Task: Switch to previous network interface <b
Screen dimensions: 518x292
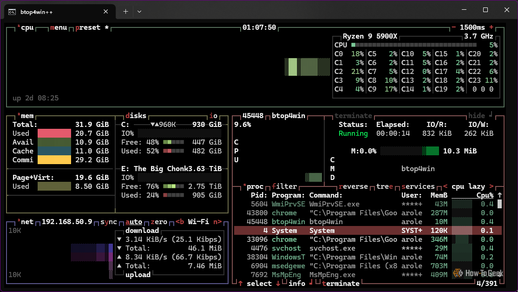Action: click(180, 222)
